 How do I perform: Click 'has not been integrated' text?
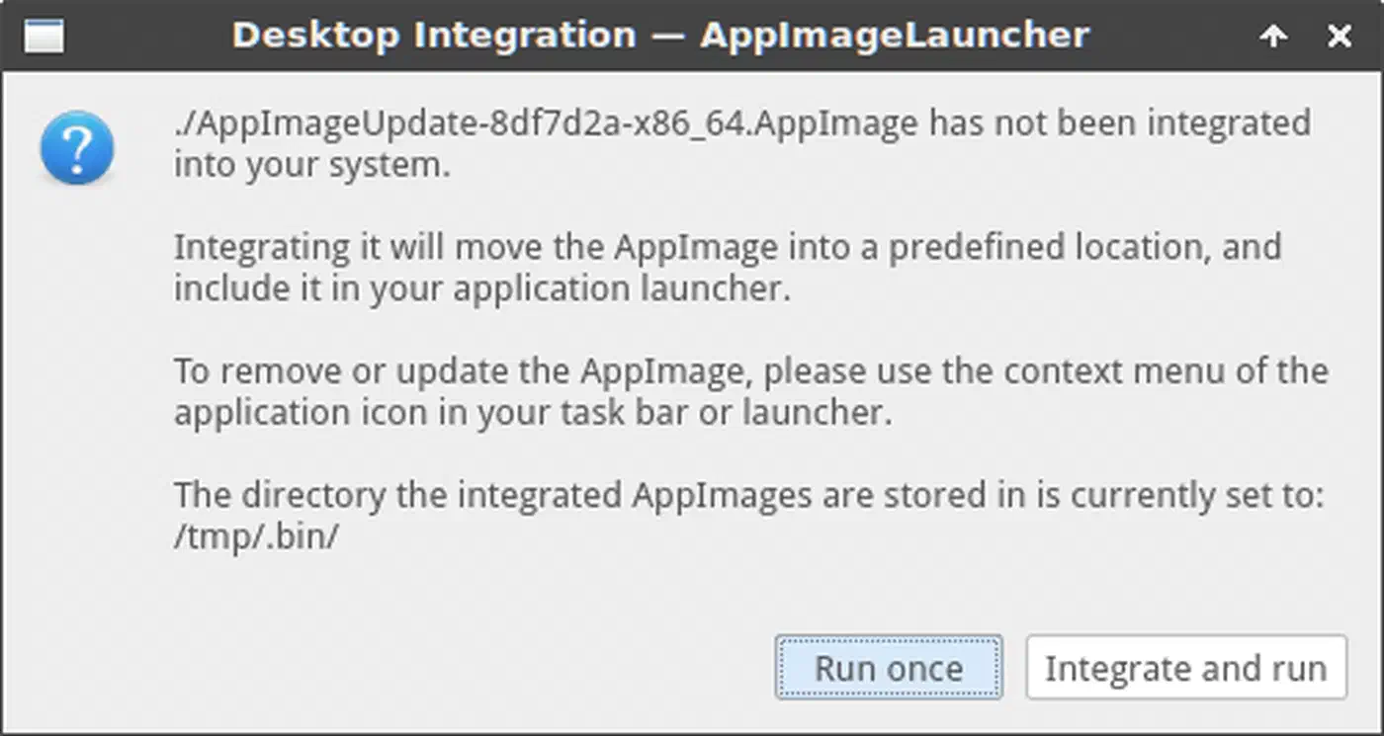pos(1121,124)
